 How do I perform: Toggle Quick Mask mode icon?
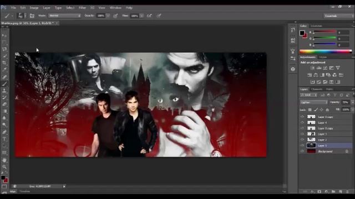point(4,187)
